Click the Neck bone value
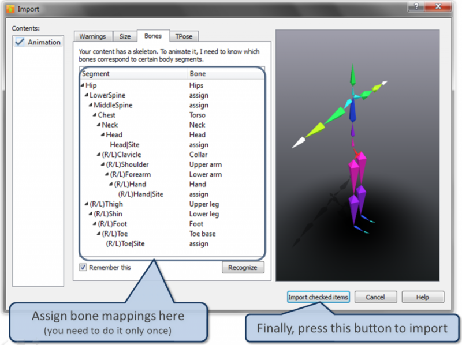 [197, 125]
